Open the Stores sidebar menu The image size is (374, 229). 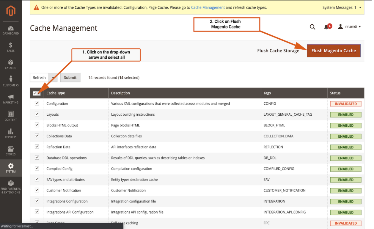11,151
